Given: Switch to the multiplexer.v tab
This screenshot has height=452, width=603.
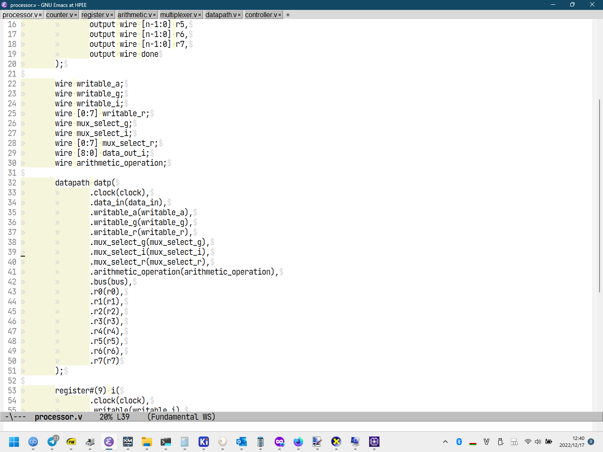Looking at the screenshot, I should click(178, 15).
